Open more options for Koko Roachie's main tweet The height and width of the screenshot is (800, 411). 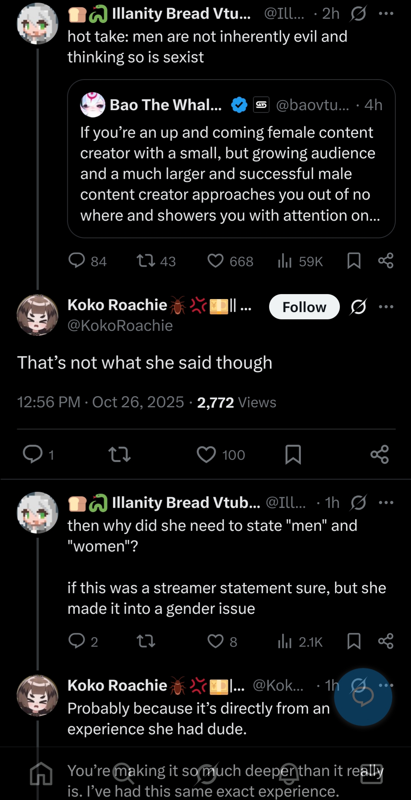(386, 307)
